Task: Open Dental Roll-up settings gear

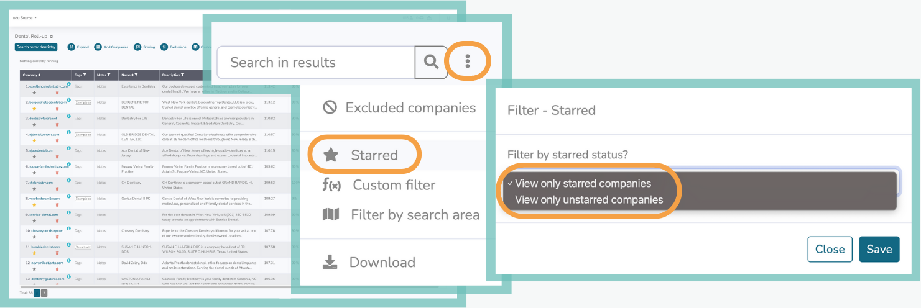Action: click(51, 37)
